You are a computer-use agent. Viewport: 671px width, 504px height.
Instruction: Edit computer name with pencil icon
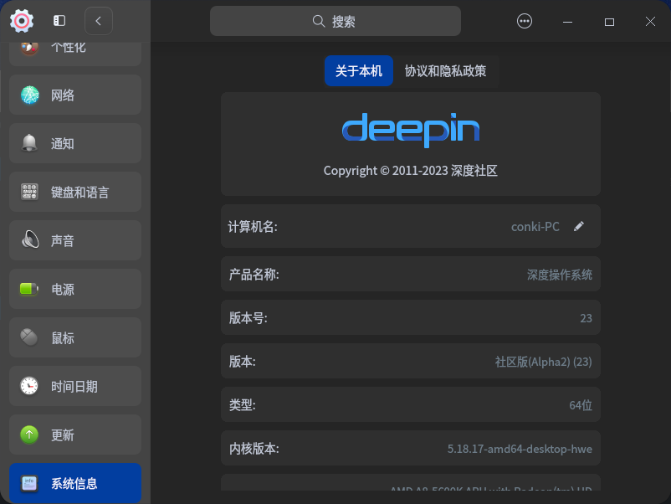579,227
